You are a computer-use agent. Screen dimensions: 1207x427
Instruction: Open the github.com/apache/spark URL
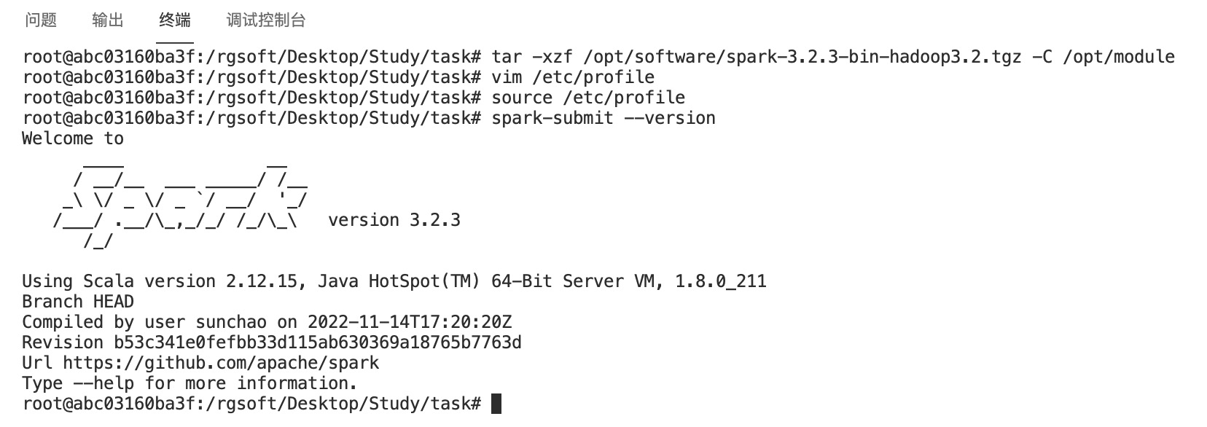coord(221,363)
